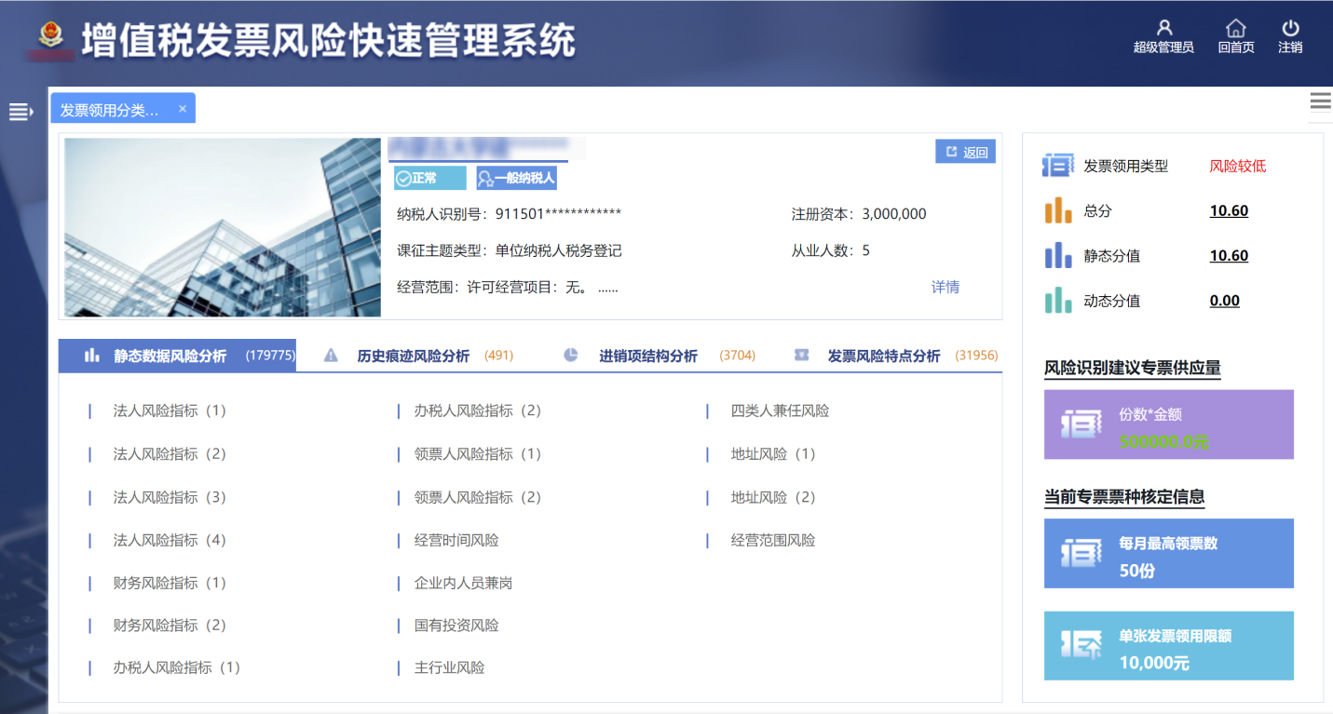Open the 超级管理员 user icon

click(1163, 28)
